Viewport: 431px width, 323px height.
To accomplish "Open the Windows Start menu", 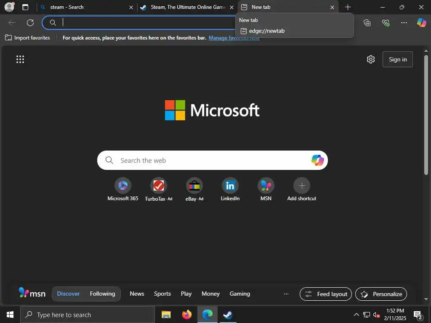I will 10,315.
